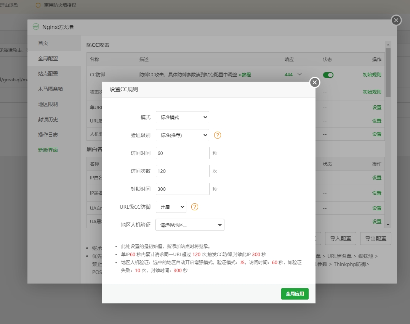This screenshot has width=410, height=324.
Task: Click 设置 in the URL增 row
Action: click(377, 121)
